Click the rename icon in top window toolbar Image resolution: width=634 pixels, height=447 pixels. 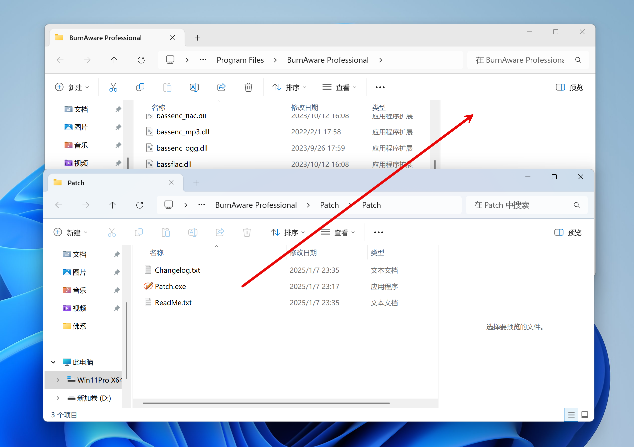click(194, 87)
